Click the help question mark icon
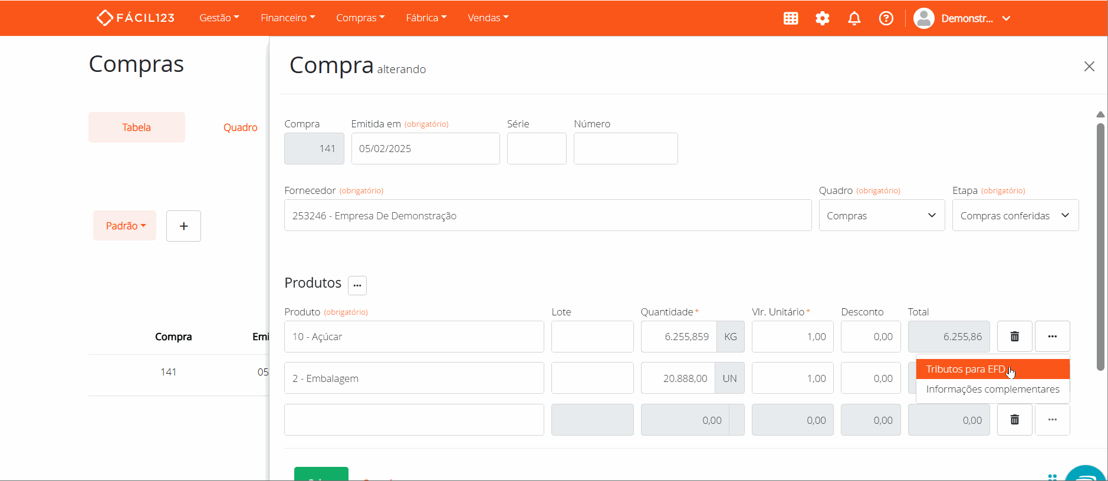Viewport: 1108px width, 481px height. coord(886,18)
